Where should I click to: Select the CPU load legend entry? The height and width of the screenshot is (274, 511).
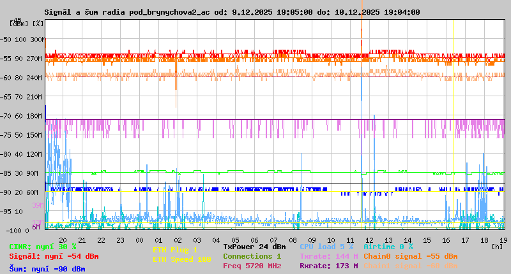click(x=326, y=247)
